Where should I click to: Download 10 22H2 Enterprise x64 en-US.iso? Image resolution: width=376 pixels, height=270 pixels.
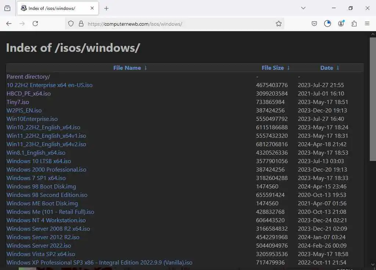(50, 85)
